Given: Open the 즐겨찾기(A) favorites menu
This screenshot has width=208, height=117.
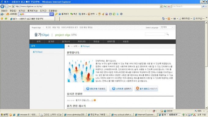Looking at the screenshot, I should click(x=32, y=11).
